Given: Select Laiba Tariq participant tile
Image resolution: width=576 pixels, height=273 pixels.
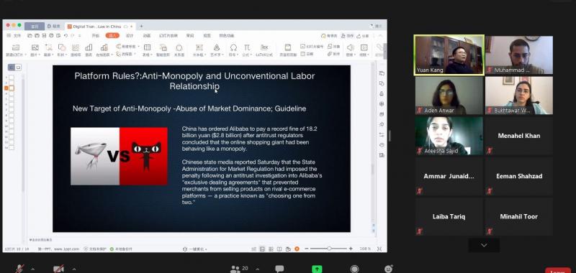Looking at the screenshot, I should 449,217.
